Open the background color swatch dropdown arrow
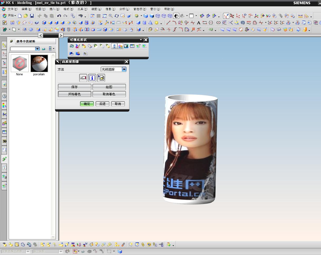The height and width of the screenshot is (255, 321). 197,16
